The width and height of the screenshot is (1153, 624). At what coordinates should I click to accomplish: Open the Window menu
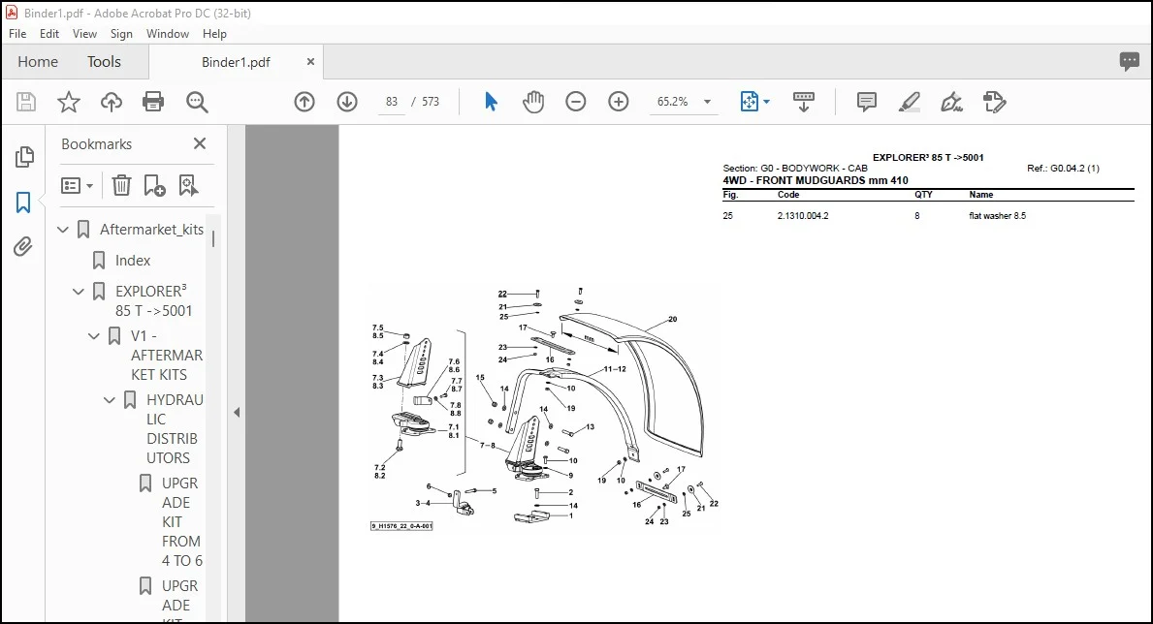(168, 34)
